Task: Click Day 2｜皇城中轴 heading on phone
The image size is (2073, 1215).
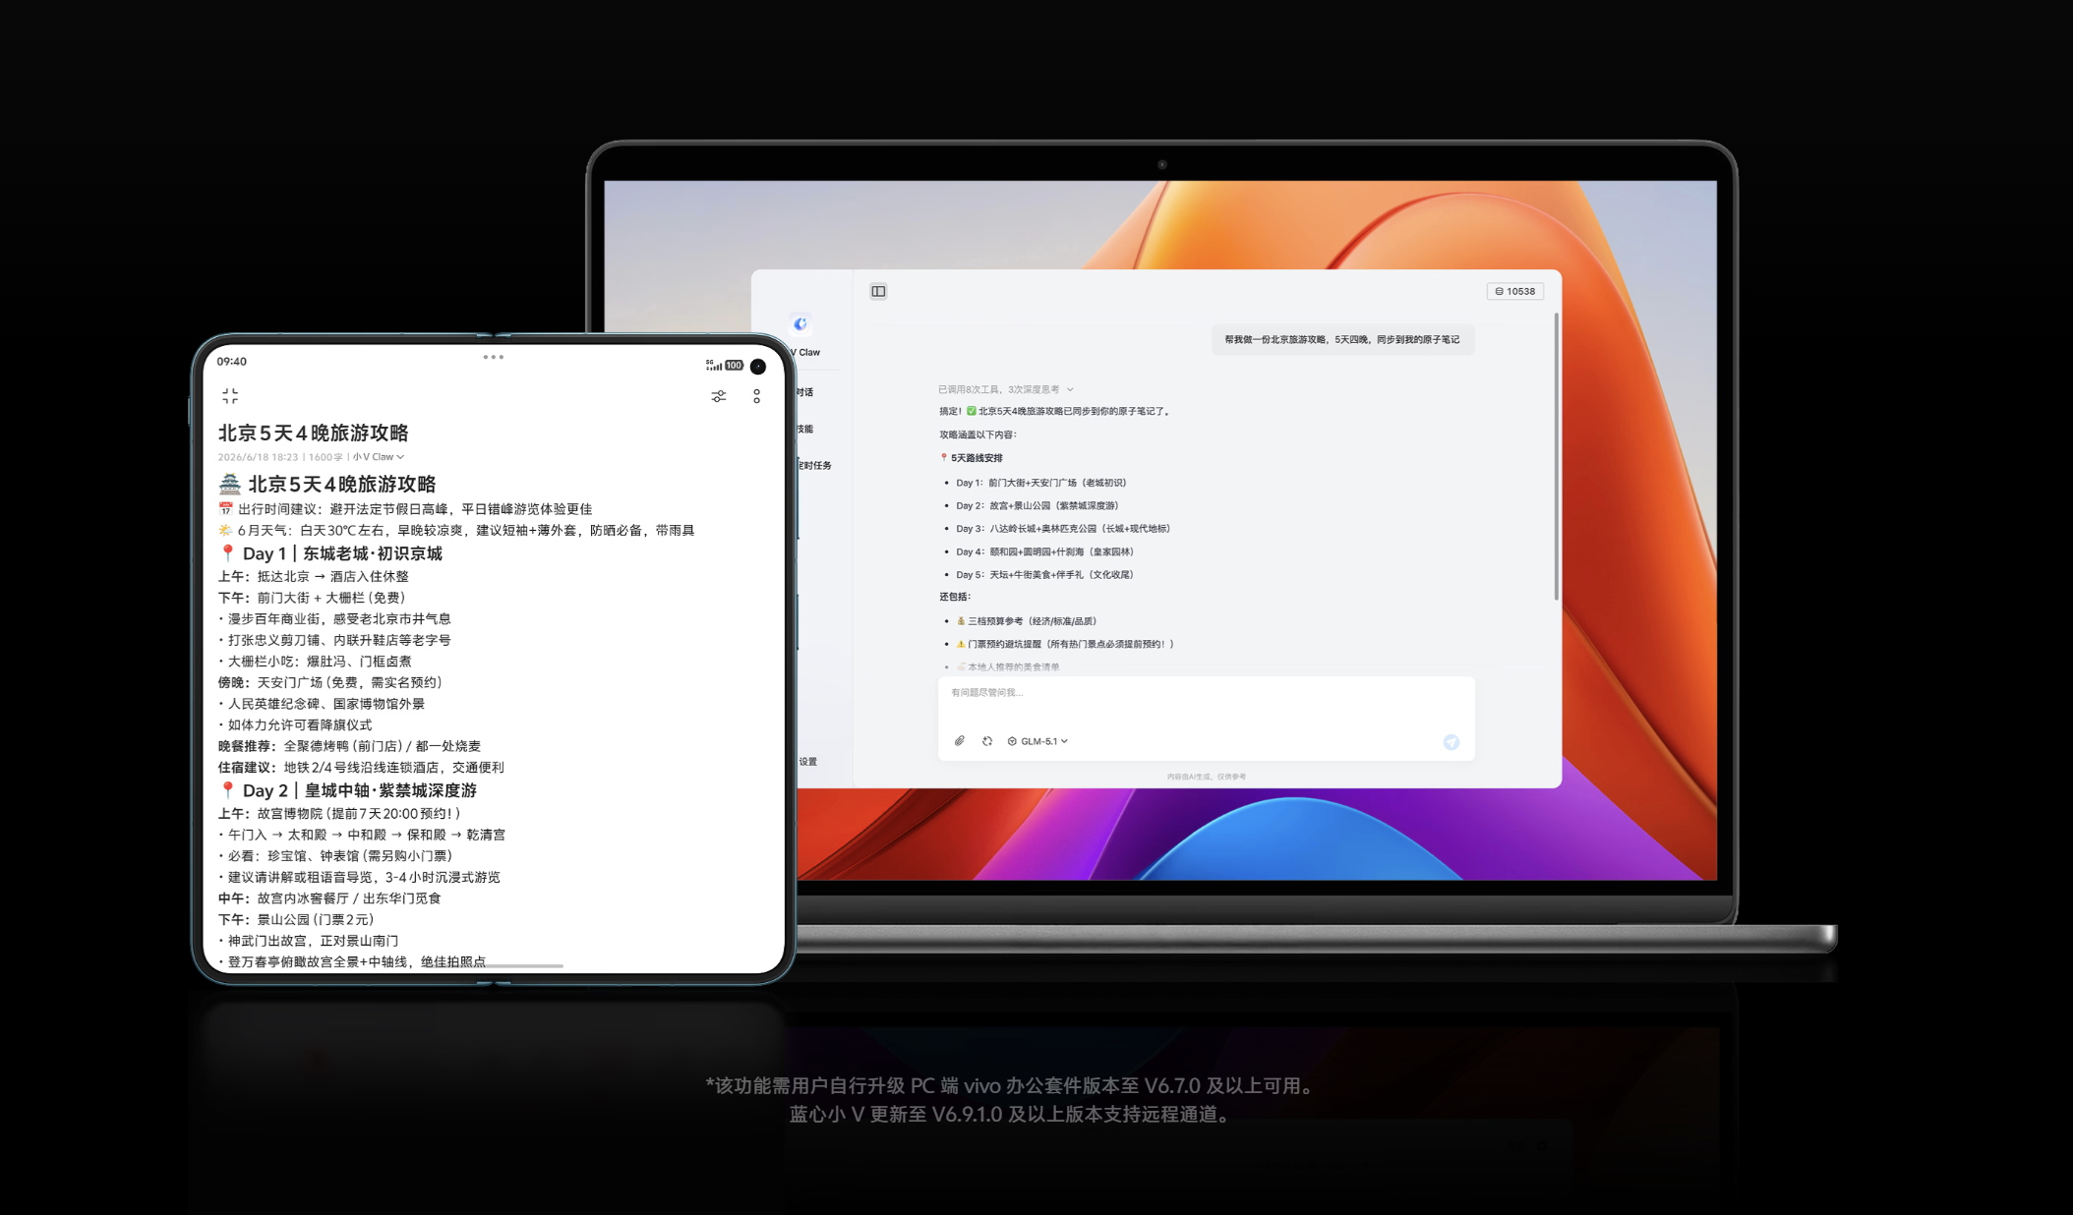Action: tap(348, 790)
